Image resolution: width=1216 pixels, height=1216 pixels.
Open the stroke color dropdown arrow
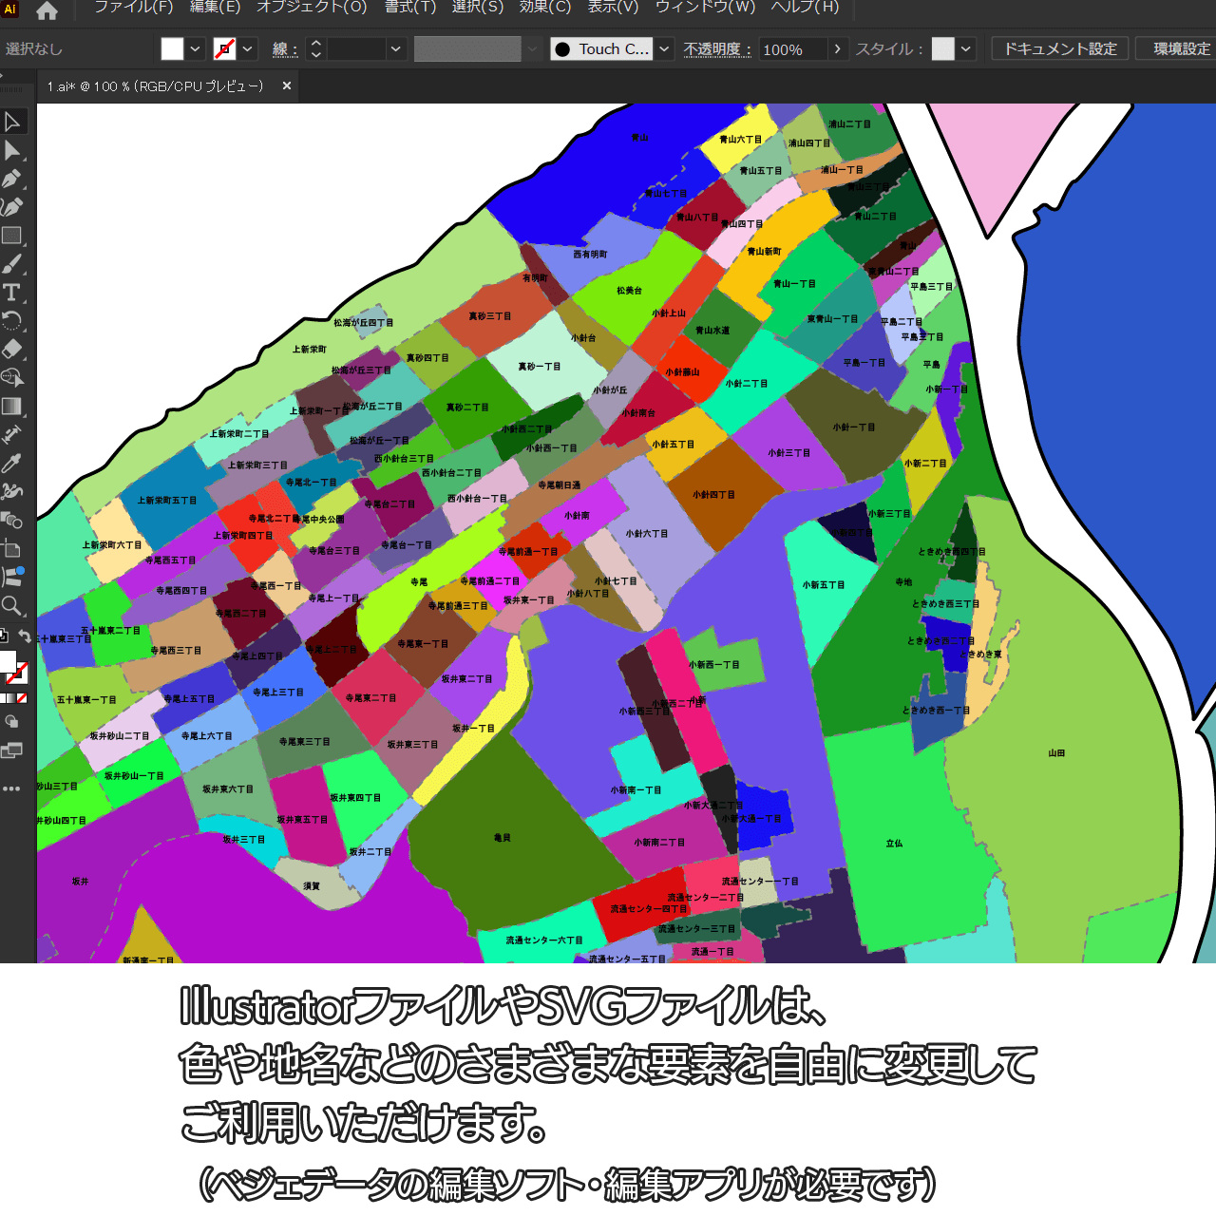point(248,49)
